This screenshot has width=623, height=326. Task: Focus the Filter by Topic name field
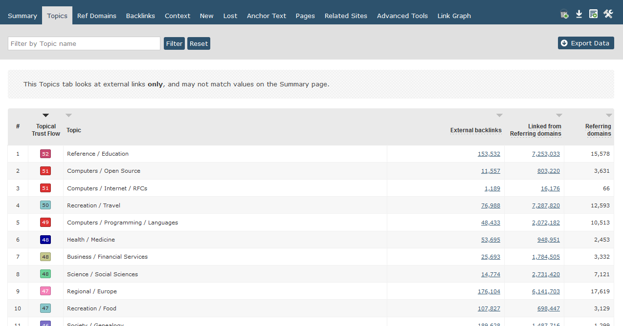84,43
